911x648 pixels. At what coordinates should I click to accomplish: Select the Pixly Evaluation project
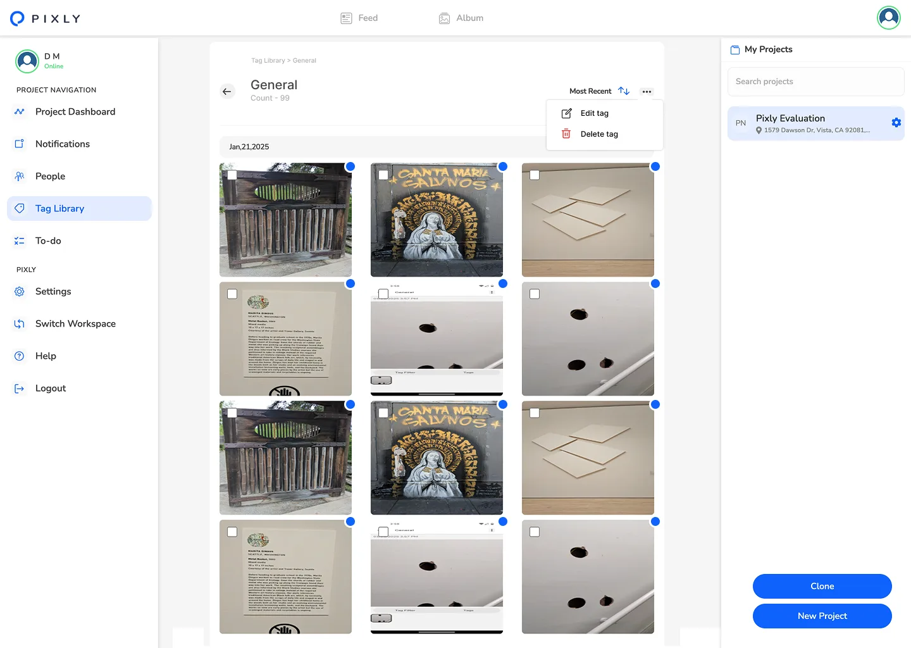[816, 123]
